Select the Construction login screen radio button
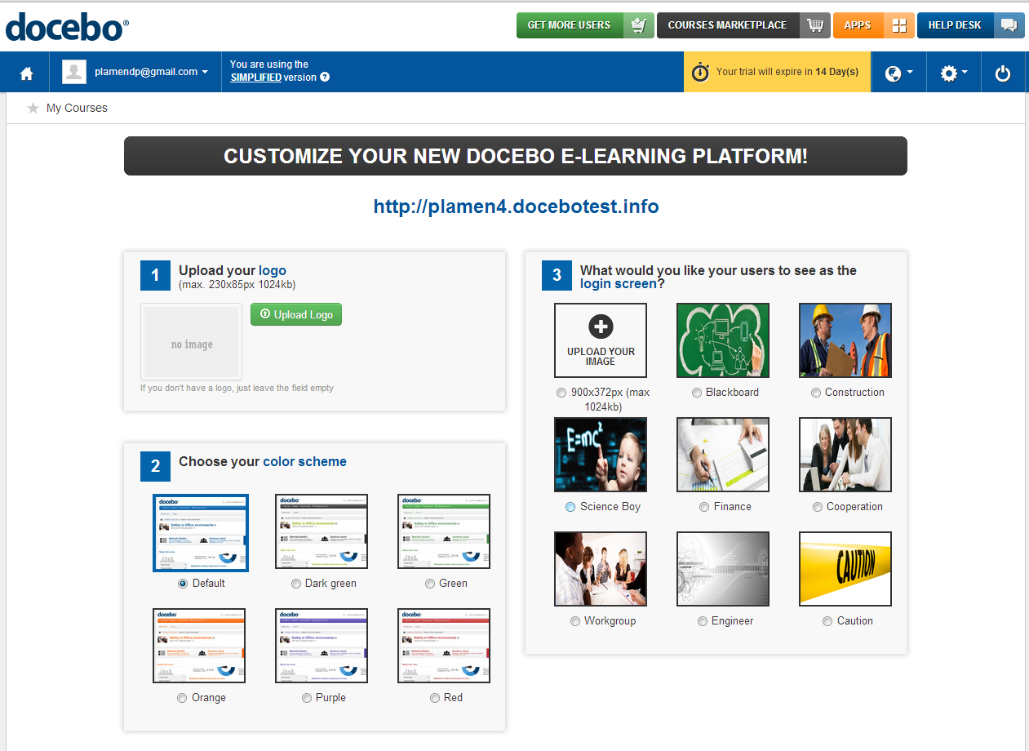This screenshot has height=751, width=1029. coord(816,393)
